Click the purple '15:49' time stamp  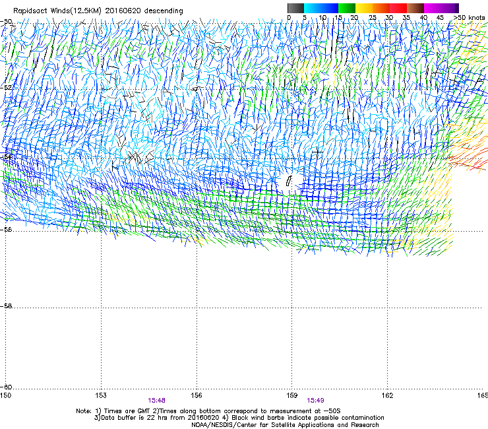315,401
